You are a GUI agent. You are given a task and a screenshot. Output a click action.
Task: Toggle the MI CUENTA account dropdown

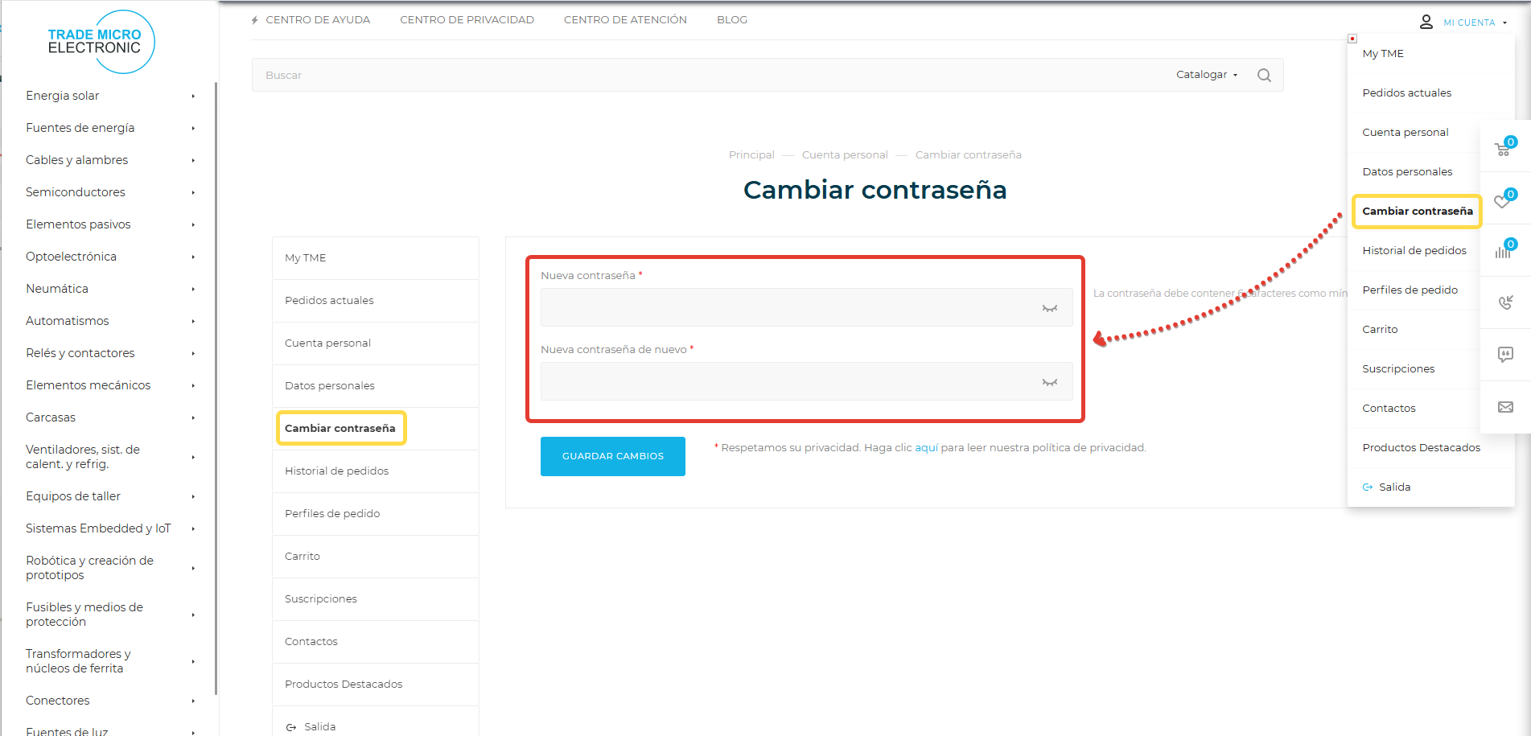[1468, 23]
